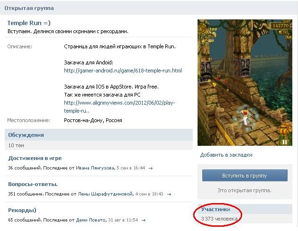
Task: Open the 'Рекорды)' discussion topic
Action: point(22,210)
